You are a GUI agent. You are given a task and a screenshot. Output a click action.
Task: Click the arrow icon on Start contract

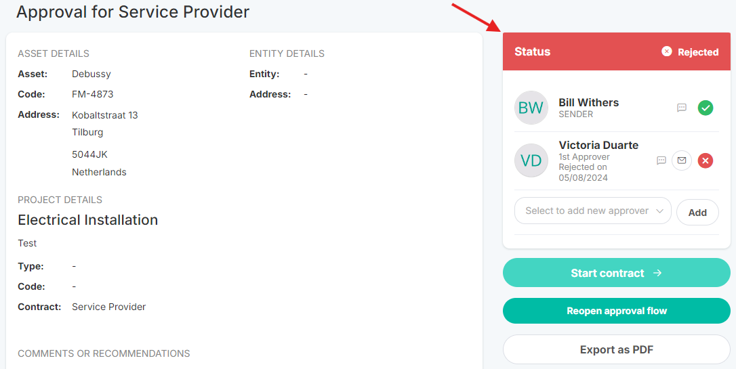pos(657,273)
